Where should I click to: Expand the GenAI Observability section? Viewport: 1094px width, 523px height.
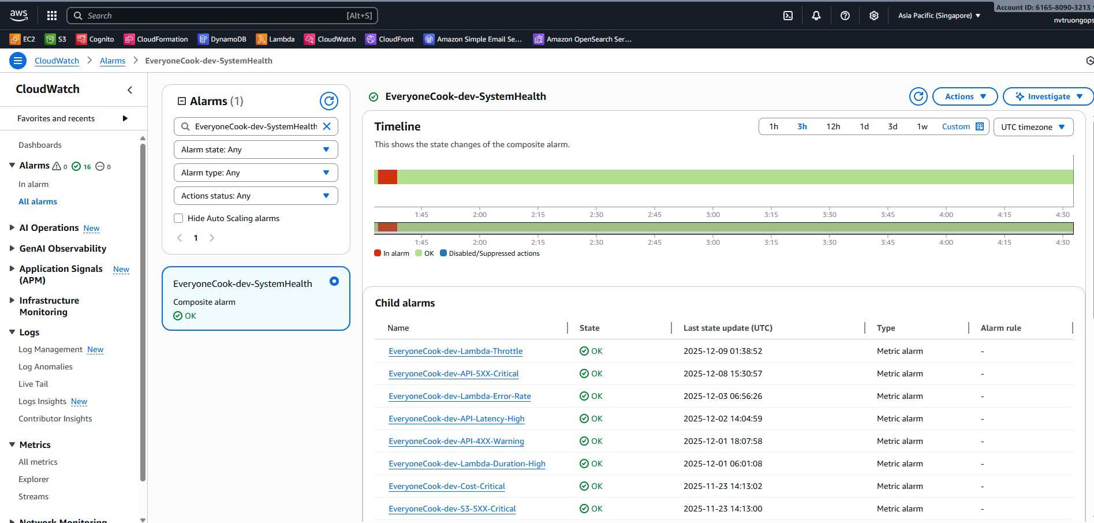[x=12, y=248]
